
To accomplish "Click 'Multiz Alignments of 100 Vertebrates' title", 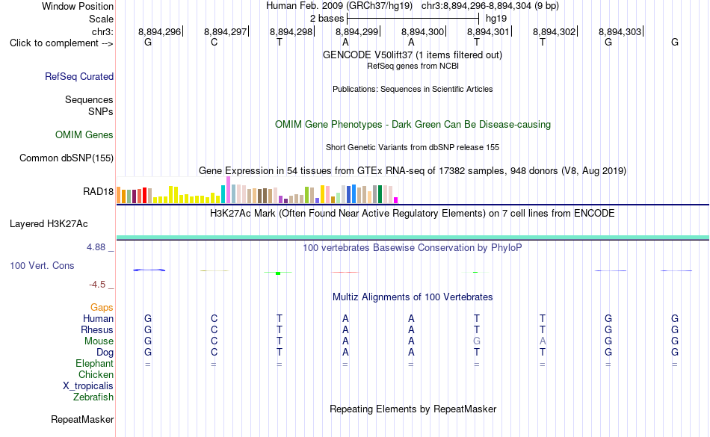I will [x=413, y=297].
